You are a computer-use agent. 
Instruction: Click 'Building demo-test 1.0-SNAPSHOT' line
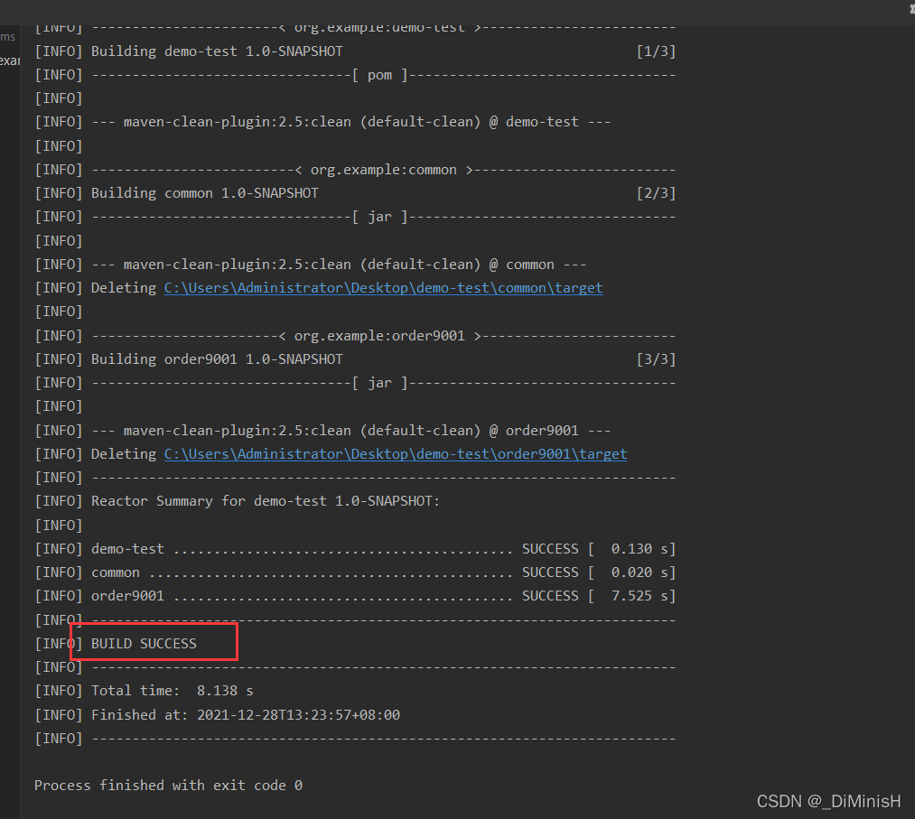pos(189,51)
